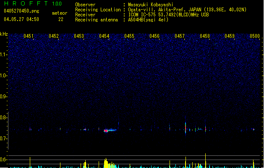The image size is (264, 168).
Task: Click the Observer field label
Action: (x=85, y=5)
